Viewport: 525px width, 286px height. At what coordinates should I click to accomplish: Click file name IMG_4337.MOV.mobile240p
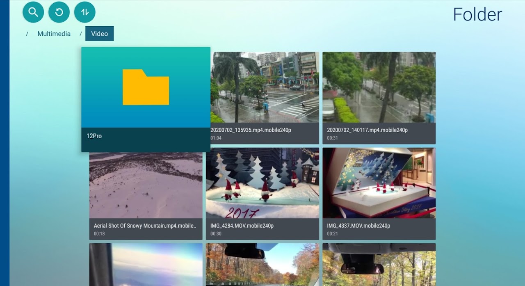click(358, 226)
